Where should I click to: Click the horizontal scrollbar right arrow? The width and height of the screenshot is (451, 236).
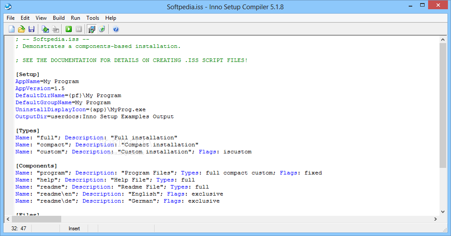[x=436, y=219]
